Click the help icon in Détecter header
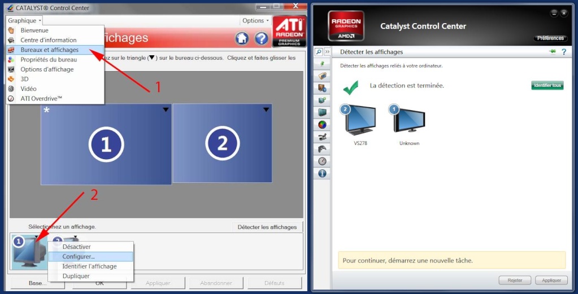578x294 pixels. point(564,52)
